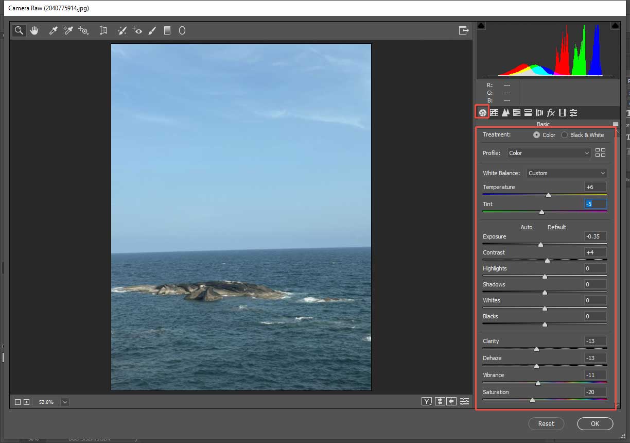Screen dimensions: 630x443
Task: Open the Detail (sharpening) panel
Action: pyautogui.click(x=505, y=112)
